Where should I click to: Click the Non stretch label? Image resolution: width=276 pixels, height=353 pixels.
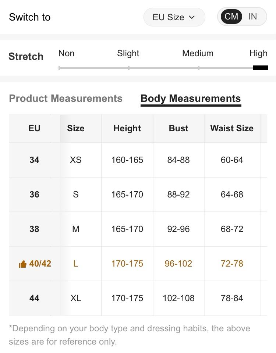66,53
